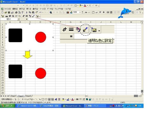The width and height of the screenshot is (157, 118).
Task: Expand the Name Box dropdown
Action: (18, 19)
